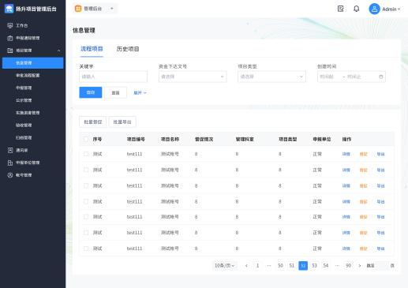Viewport: 408px width, 288px height.
Task: Click the 关键字 input field
Action: click(113, 77)
